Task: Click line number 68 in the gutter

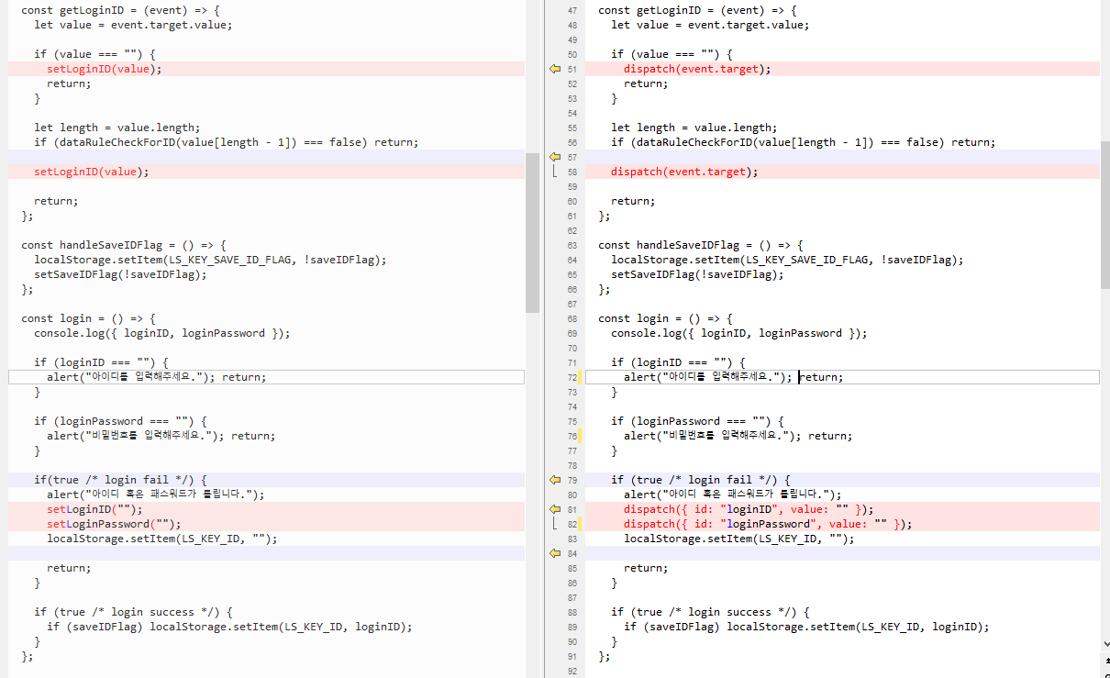Action: click(x=572, y=318)
